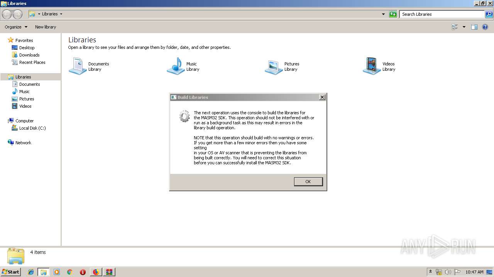Select Downloads under Favorites
The image size is (494, 277).
(x=29, y=55)
